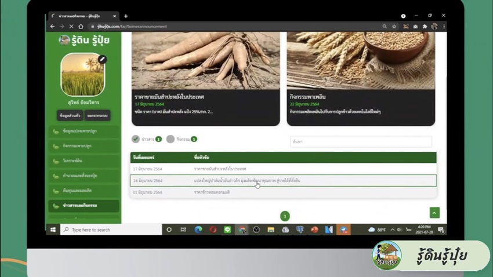Toggle the กิจกรรม filter circle

(x=171, y=139)
